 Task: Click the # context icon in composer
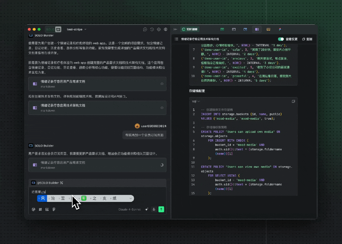click(40, 209)
